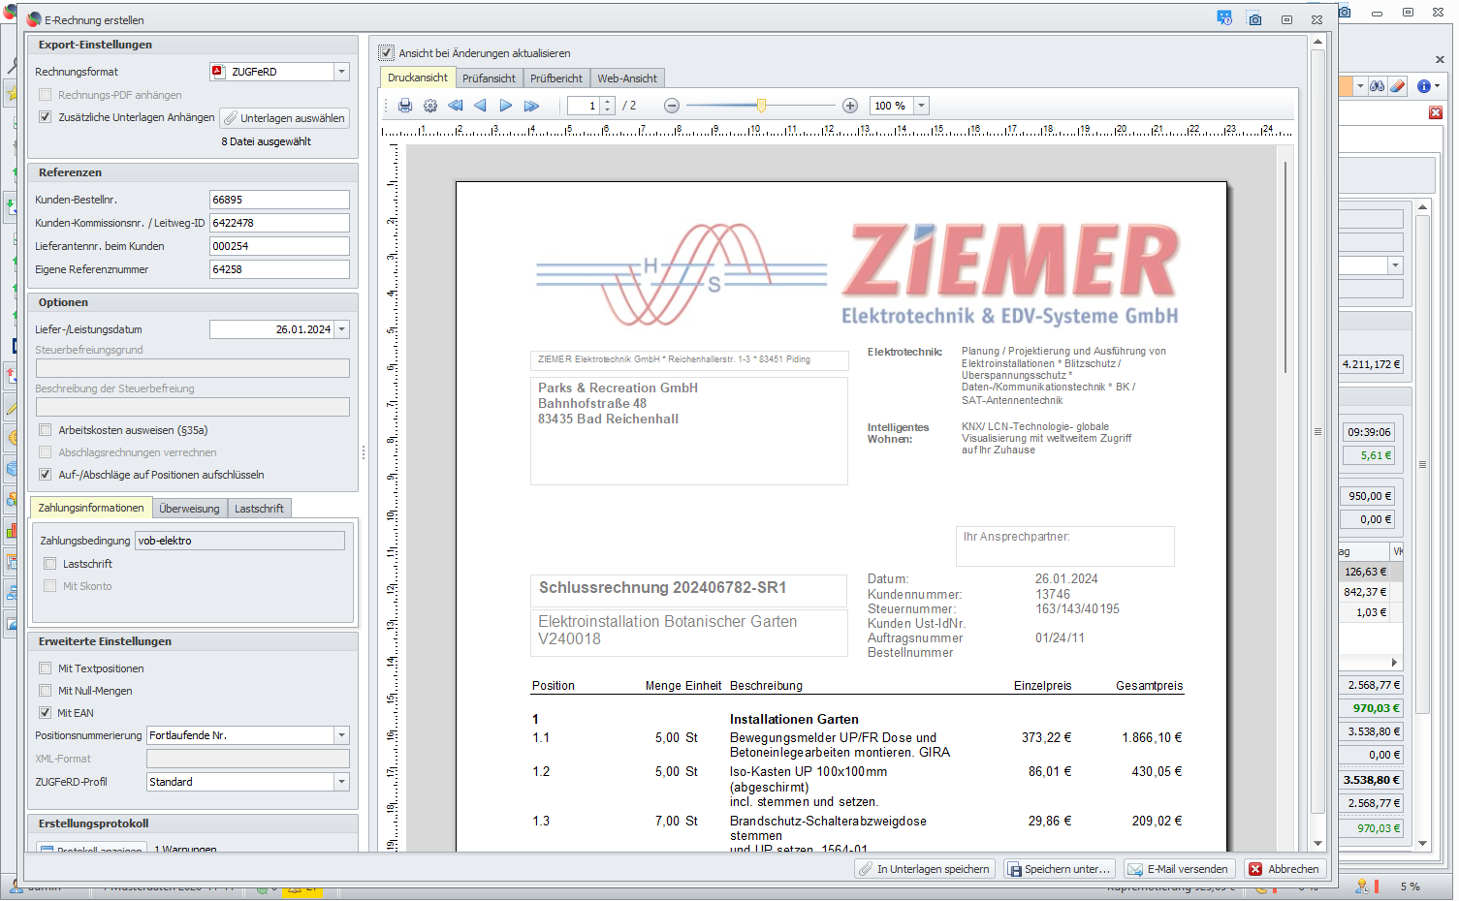
Task: Uncheck 'Mit EAN' option
Action: click(46, 713)
